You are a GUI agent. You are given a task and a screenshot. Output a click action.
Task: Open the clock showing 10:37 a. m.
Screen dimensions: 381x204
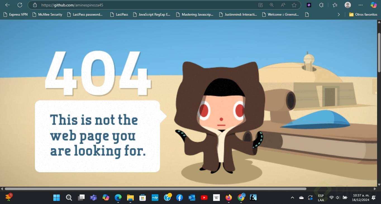click(x=361, y=198)
